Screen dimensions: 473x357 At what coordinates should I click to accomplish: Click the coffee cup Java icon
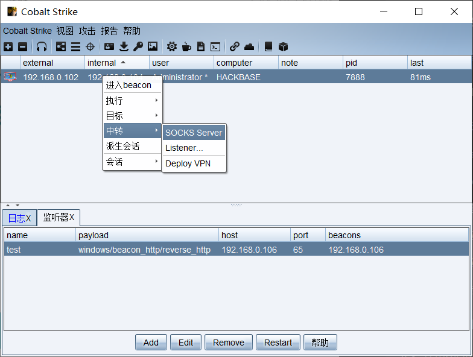(x=186, y=46)
